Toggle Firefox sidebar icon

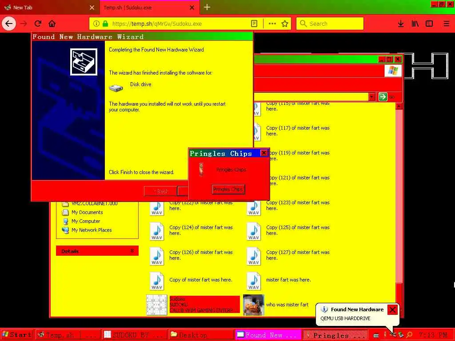tap(429, 24)
